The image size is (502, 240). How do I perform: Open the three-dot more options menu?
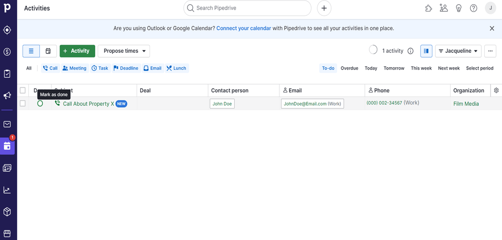point(490,51)
